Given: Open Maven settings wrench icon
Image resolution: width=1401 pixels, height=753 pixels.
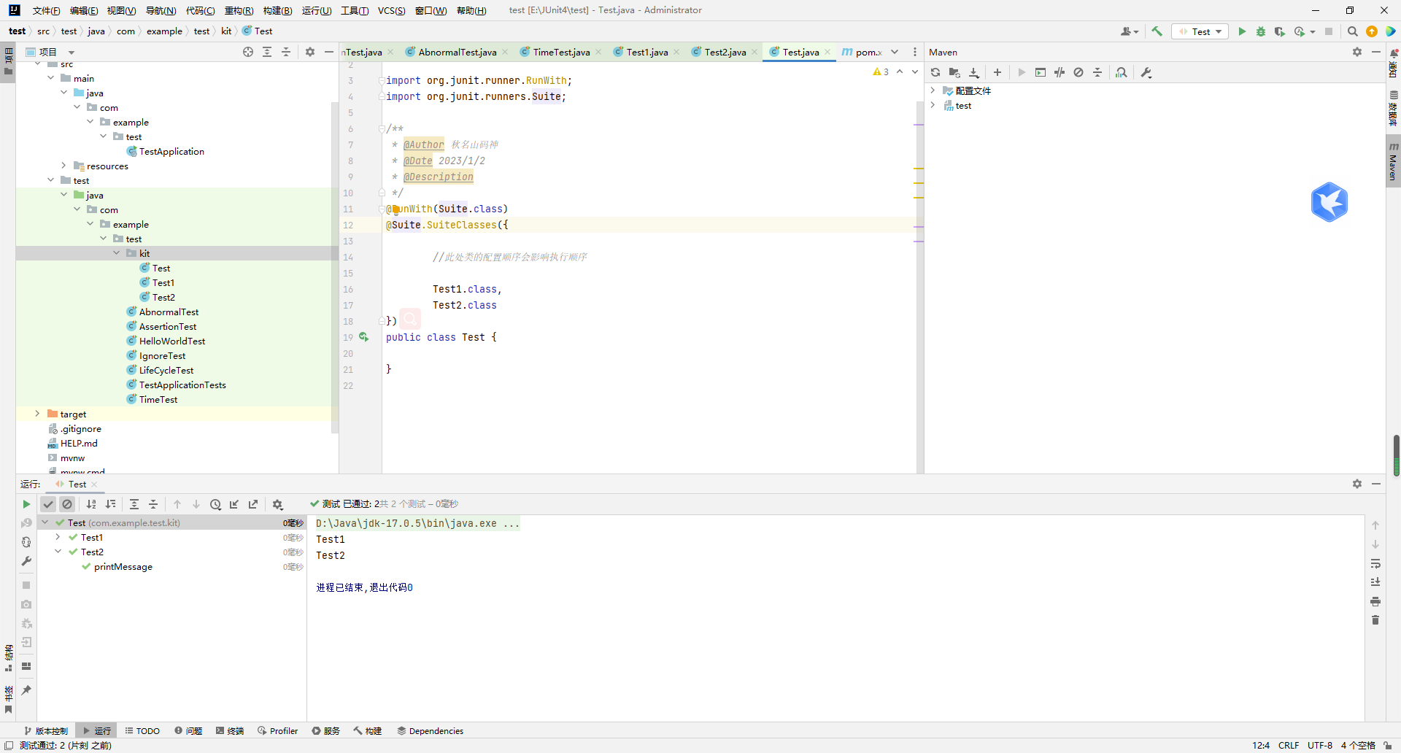Looking at the screenshot, I should (x=1146, y=72).
